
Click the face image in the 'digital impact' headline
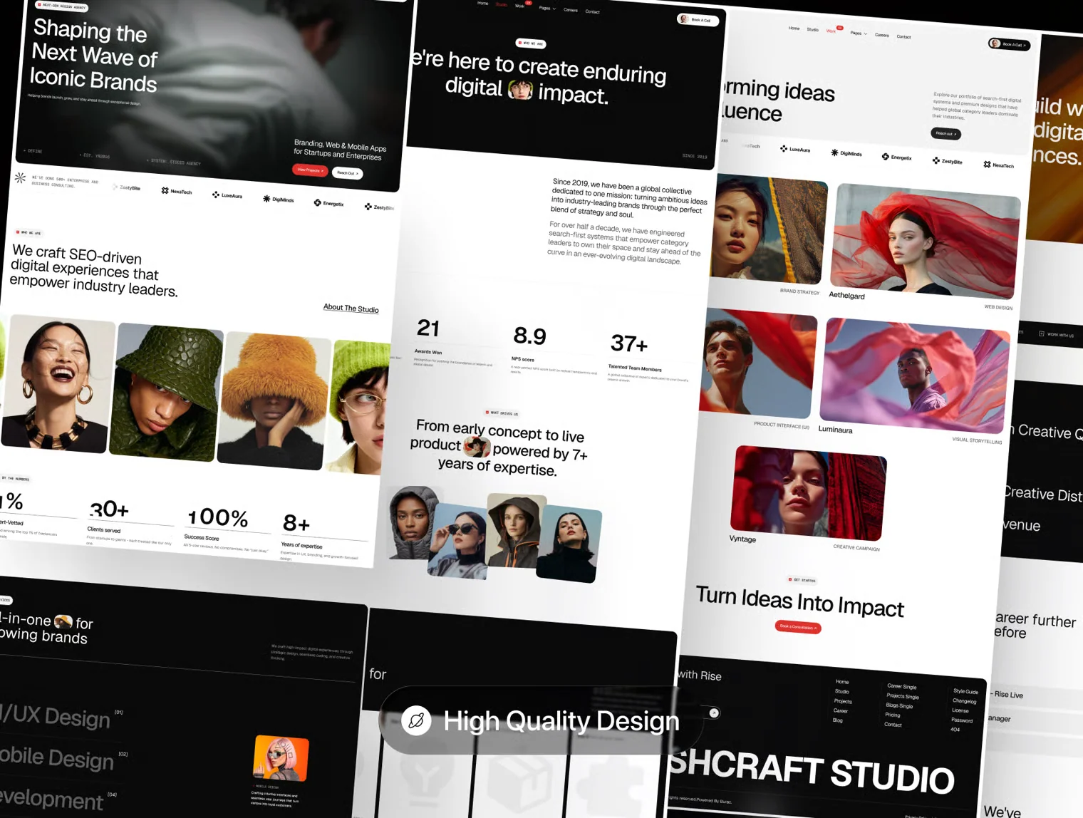click(x=520, y=90)
